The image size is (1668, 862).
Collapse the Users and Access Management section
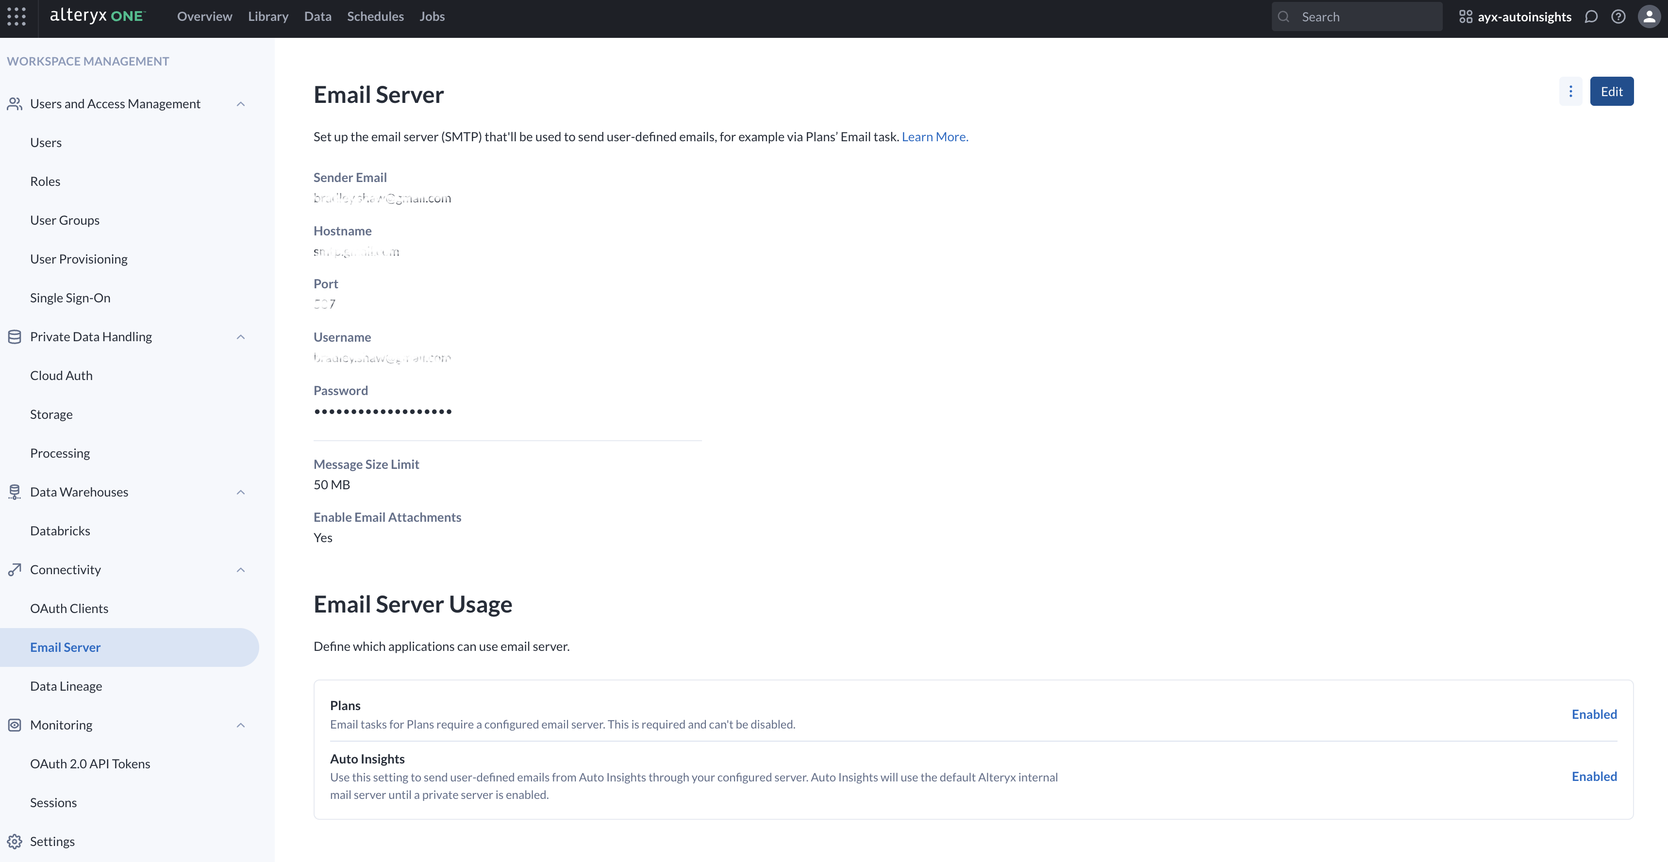241,103
